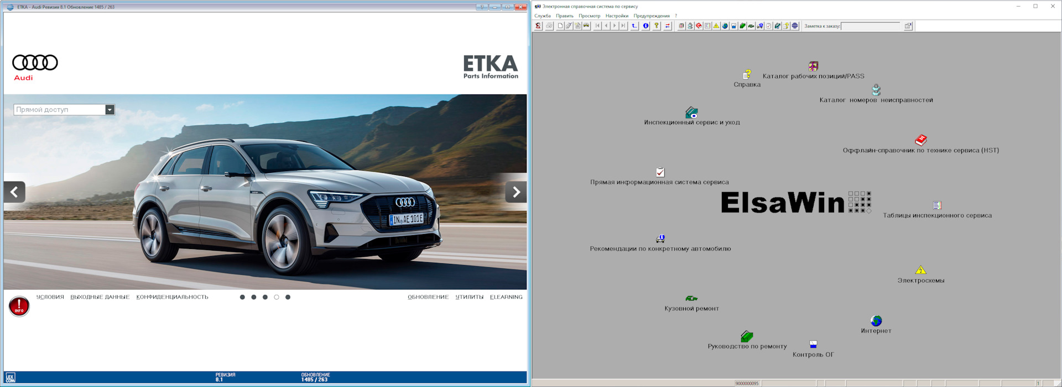
Task: Open the Контроль ОГ icon
Action: click(813, 344)
